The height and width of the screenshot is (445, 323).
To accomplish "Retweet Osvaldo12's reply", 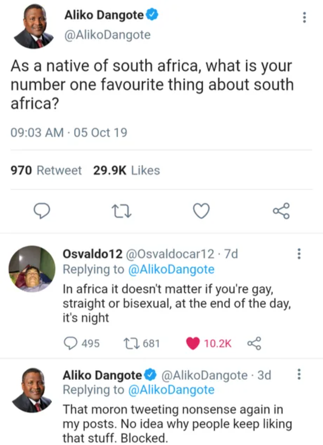I will [131, 343].
